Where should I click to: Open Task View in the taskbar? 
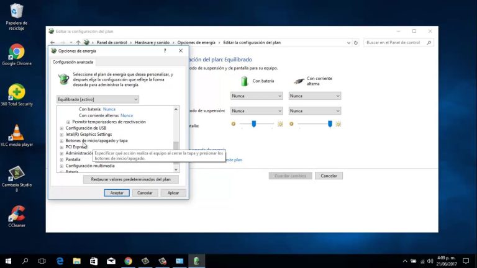(42, 261)
